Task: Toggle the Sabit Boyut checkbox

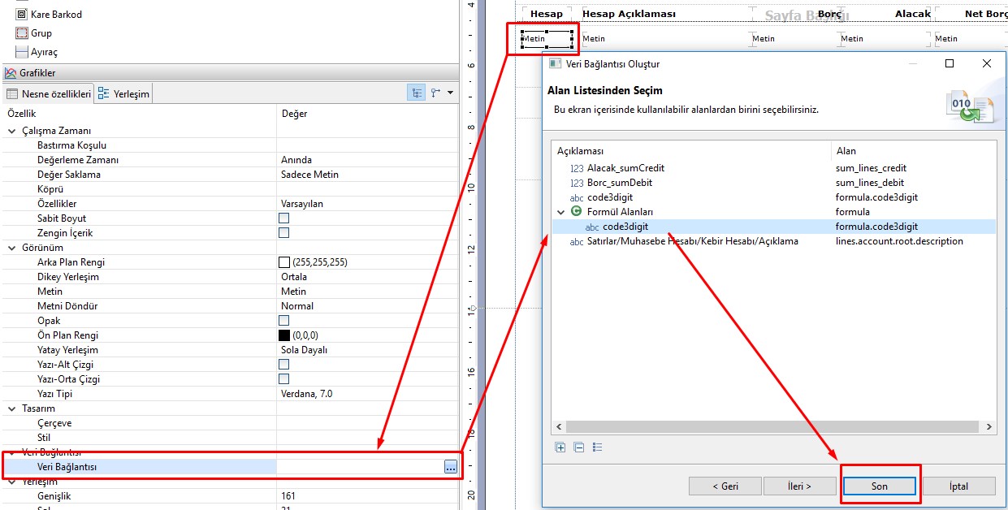Action: point(284,218)
